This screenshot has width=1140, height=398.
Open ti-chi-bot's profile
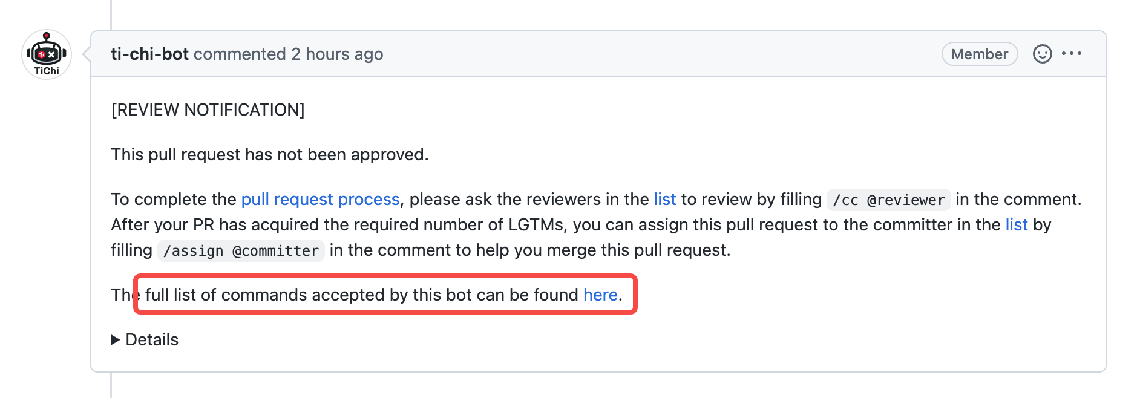[x=149, y=54]
